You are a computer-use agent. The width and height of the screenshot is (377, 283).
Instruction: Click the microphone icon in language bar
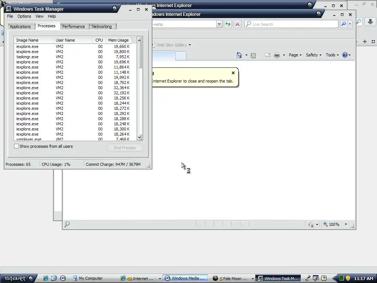(308, 279)
